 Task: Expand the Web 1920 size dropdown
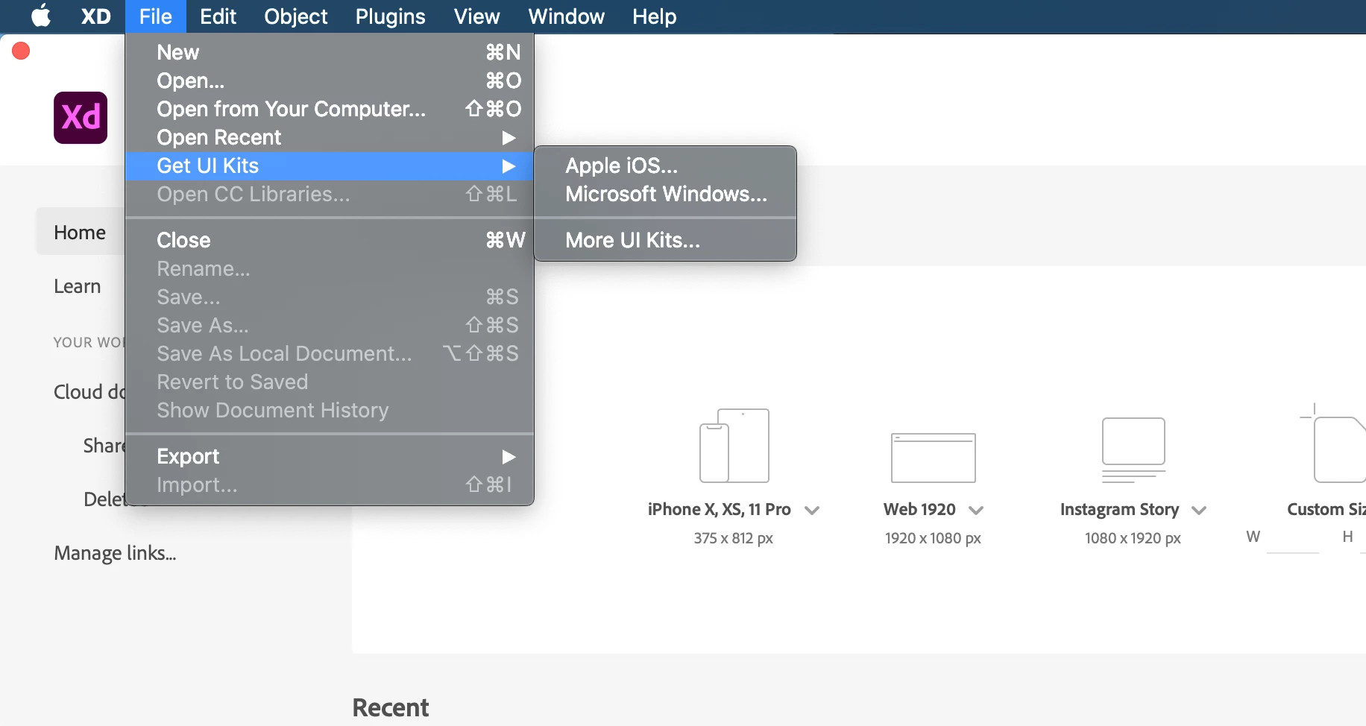[x=976, y=511]
